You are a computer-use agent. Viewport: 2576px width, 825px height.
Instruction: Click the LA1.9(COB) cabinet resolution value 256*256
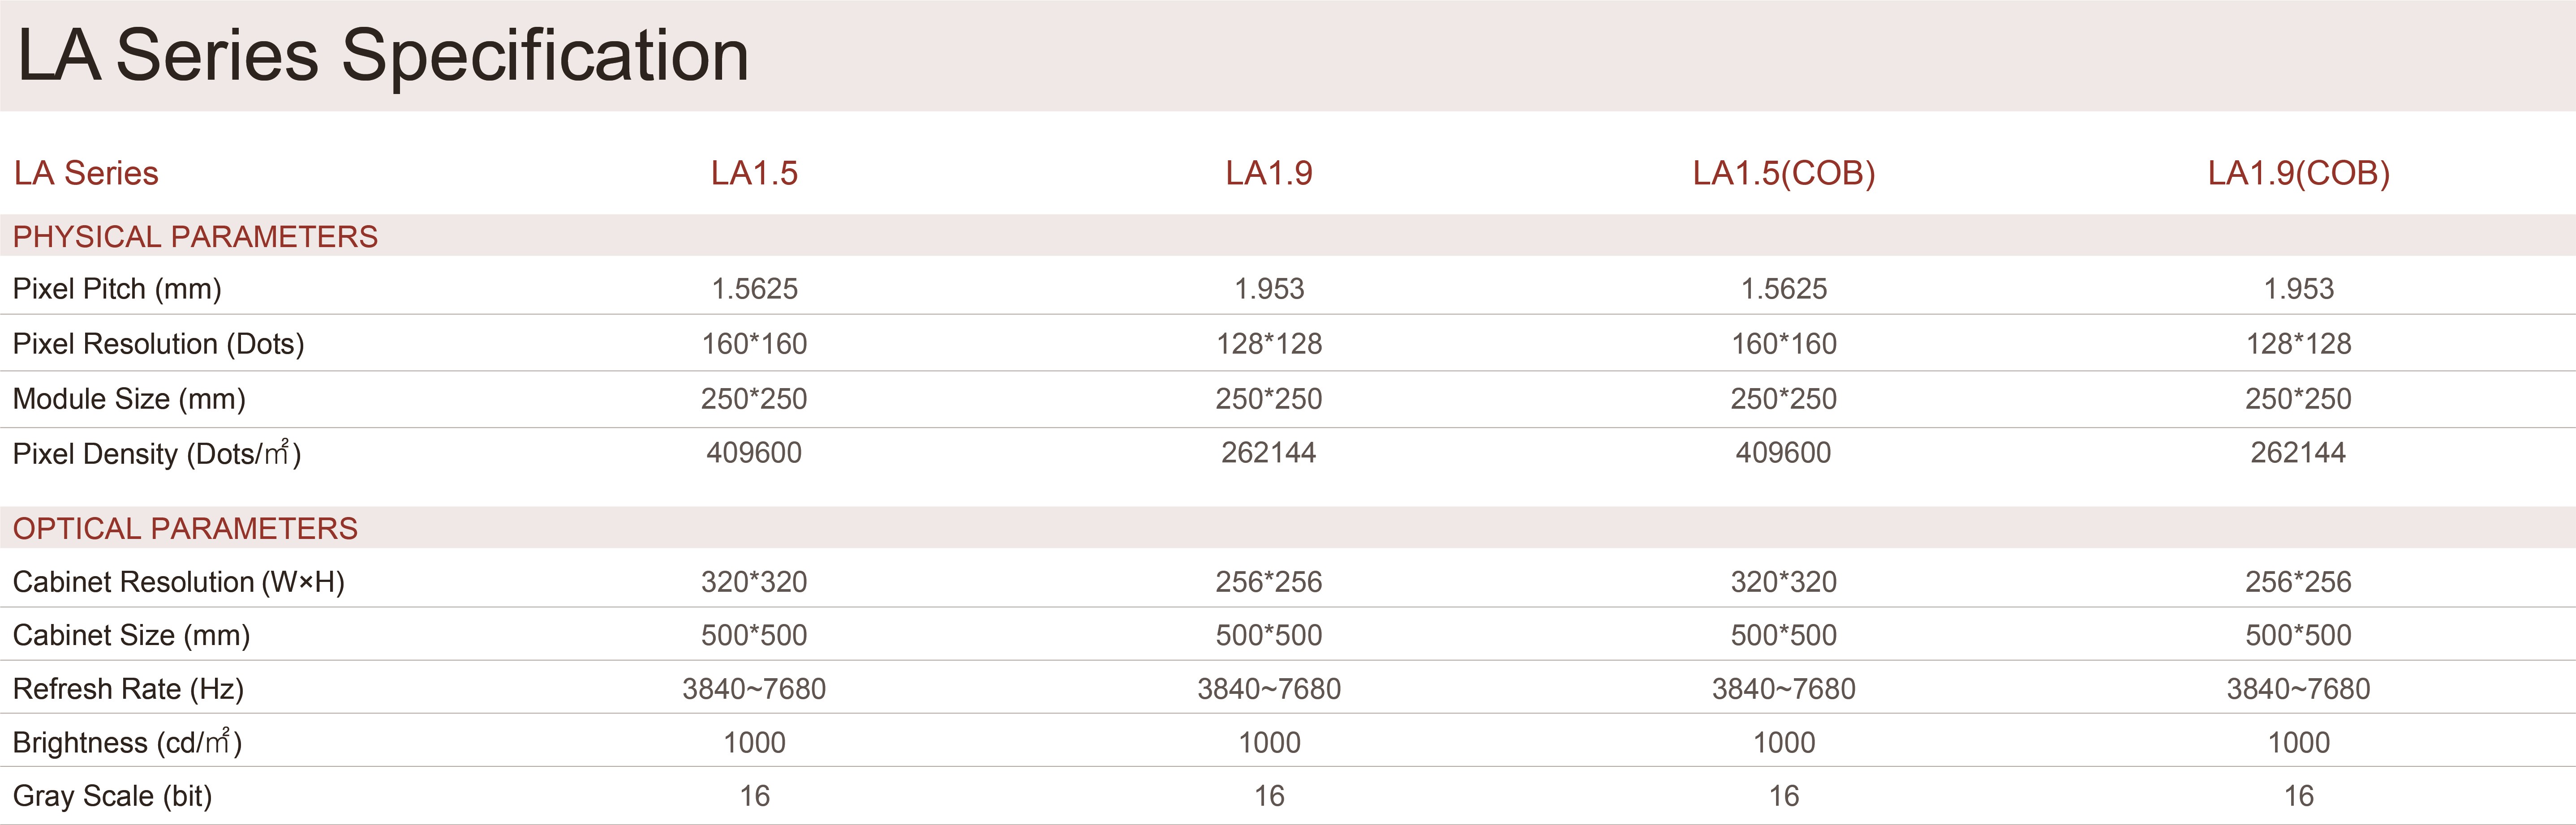(2298, 582)
